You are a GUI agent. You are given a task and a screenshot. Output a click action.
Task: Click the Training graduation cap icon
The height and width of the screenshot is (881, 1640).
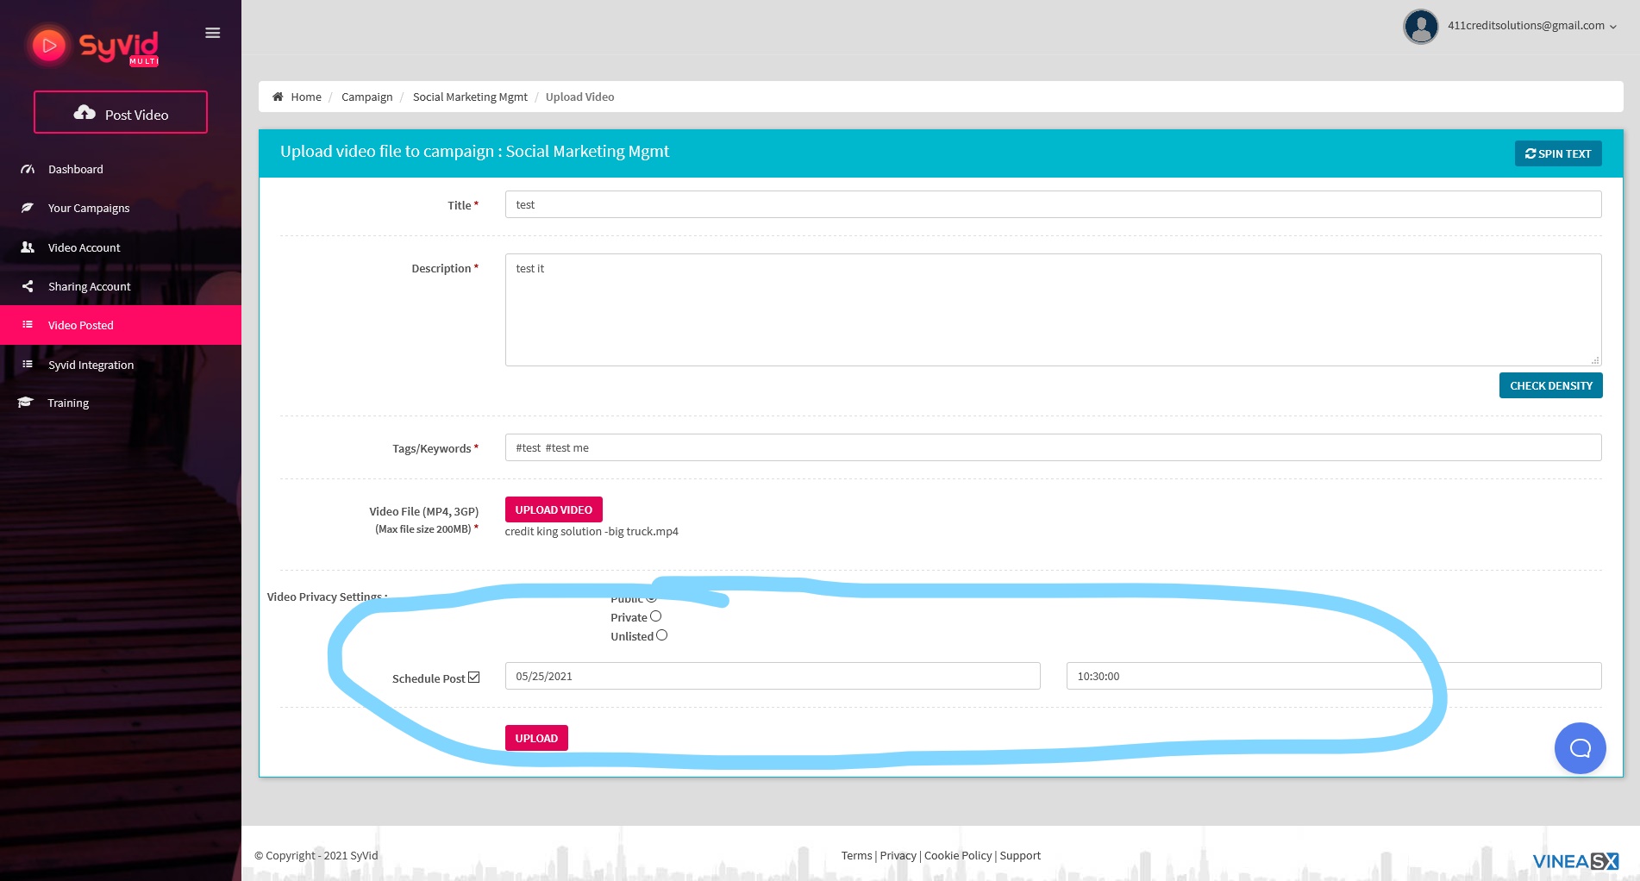tap(26, 403)
